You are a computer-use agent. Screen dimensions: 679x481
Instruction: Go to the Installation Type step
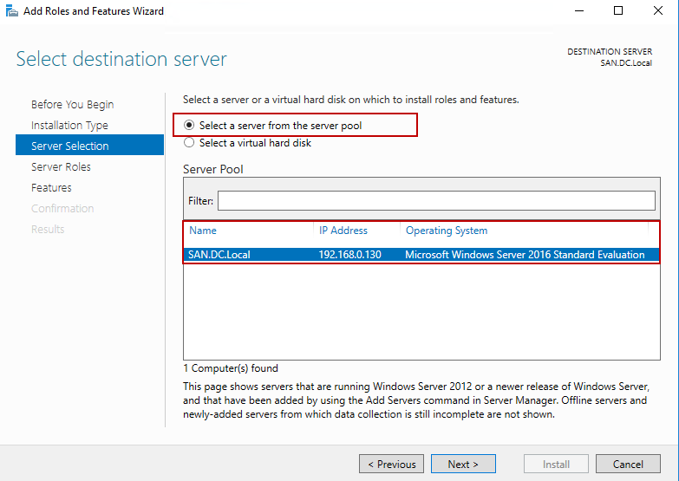[x=69, y=125]
